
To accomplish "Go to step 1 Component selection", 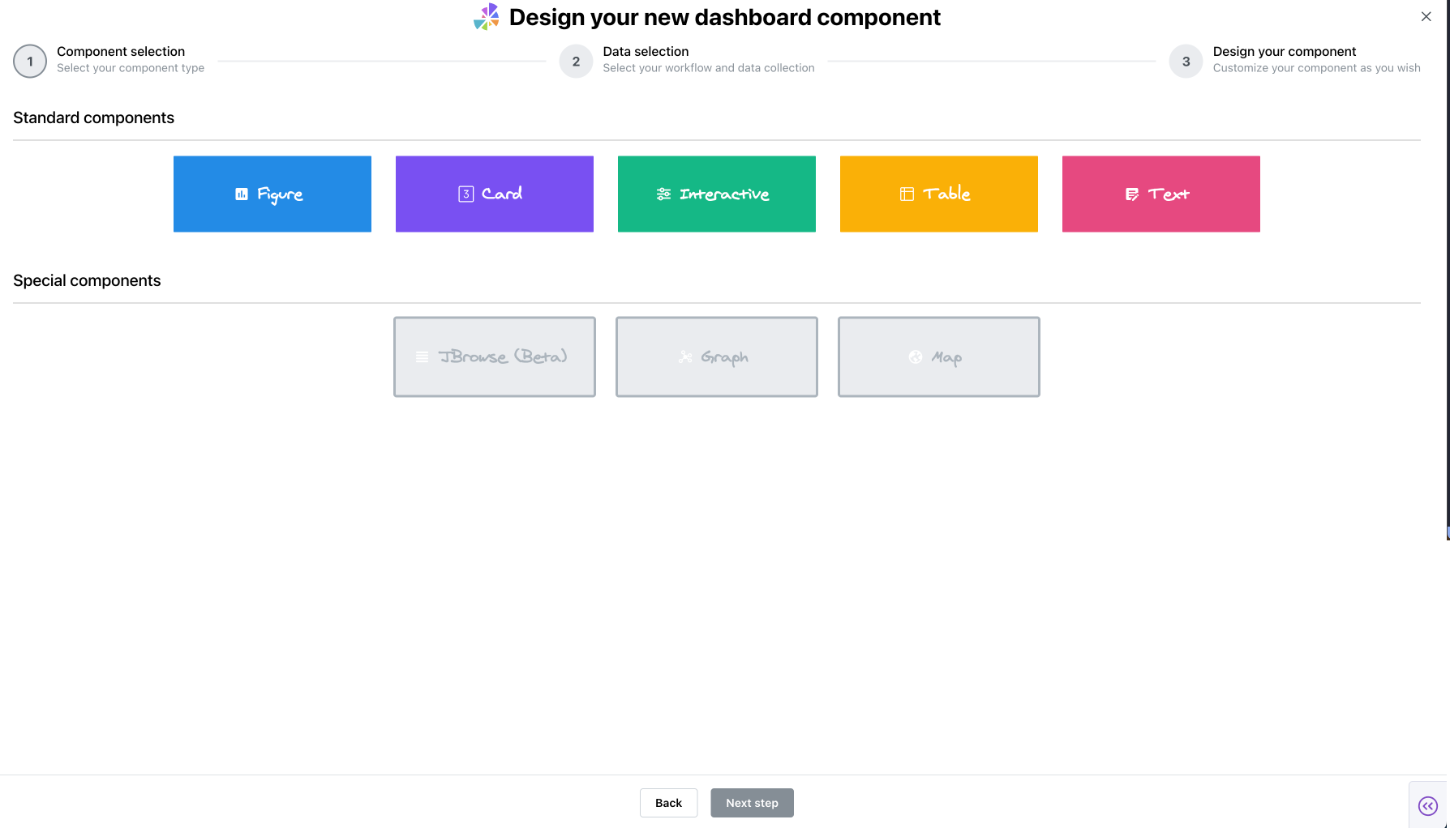I will [30, 62].
